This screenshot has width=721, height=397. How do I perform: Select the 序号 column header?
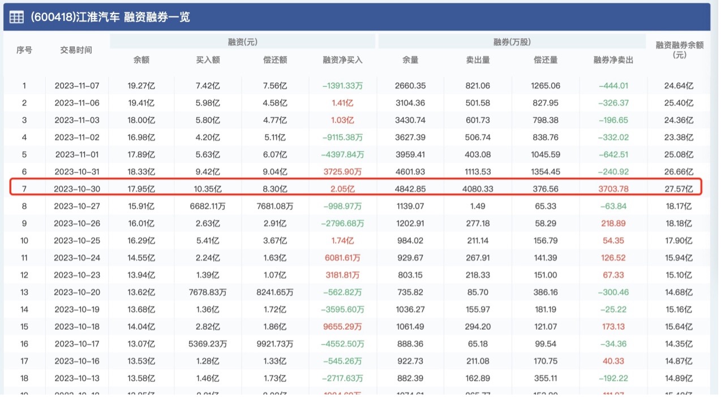[x=24, y=50]
